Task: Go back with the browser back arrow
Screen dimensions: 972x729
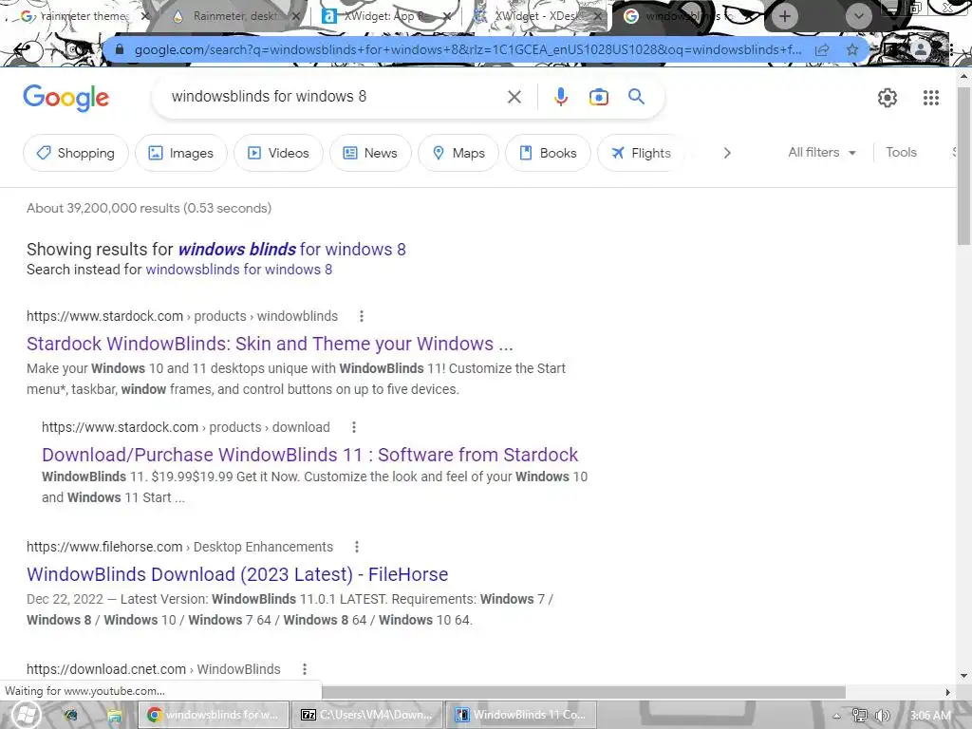Action: tap(23, 49)
